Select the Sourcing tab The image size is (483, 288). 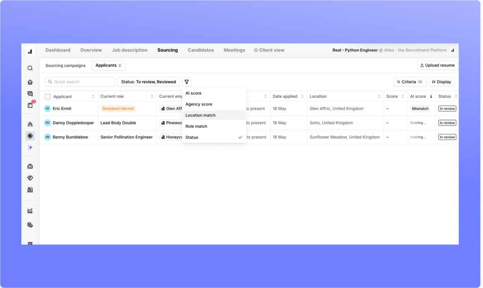[x=167, y=50]
